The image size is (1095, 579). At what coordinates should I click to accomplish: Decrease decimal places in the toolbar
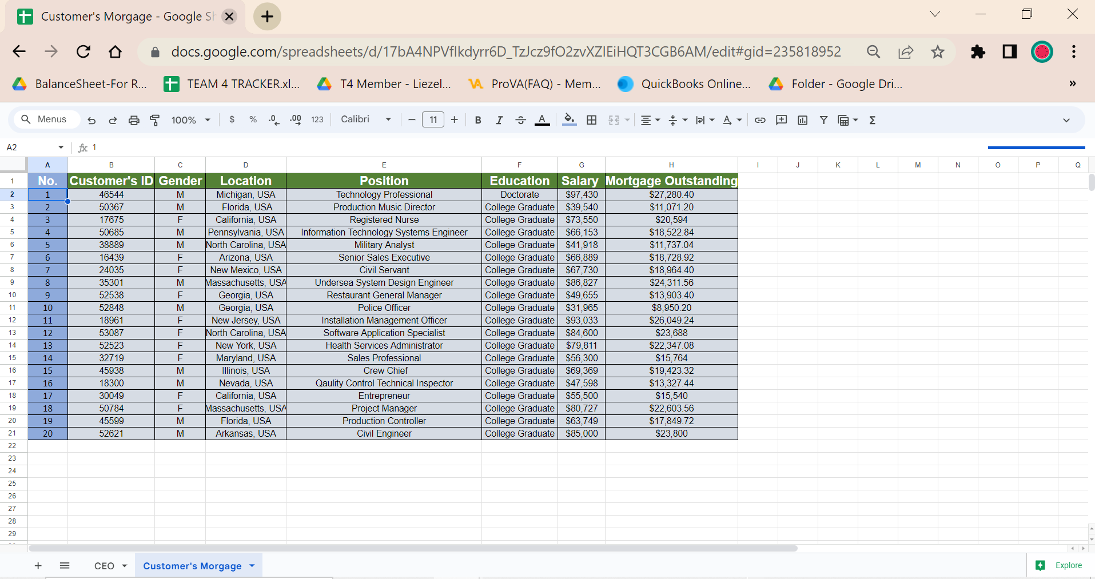[274, 120]
